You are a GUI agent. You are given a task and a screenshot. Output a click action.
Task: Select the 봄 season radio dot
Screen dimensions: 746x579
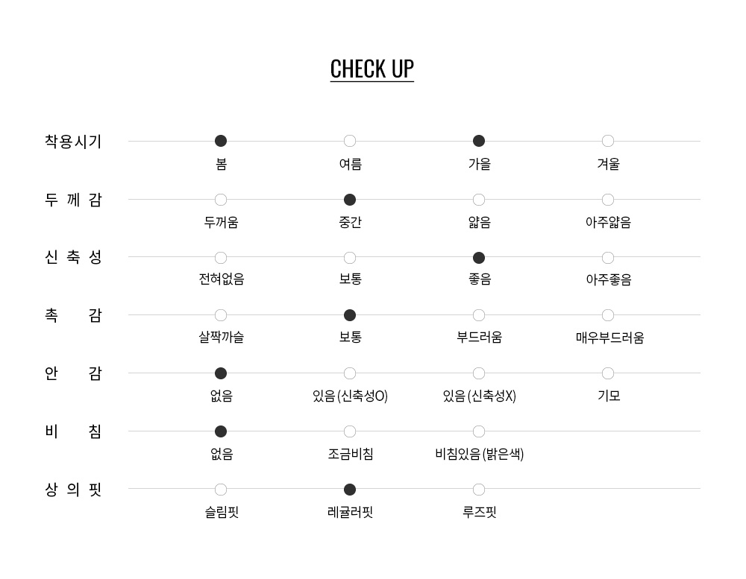pyautogui.click(x=221, y=141)
